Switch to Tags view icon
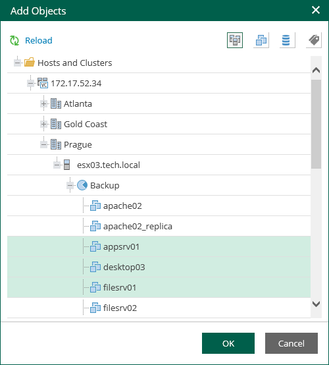The width and height of the screenshot is (329, 365). pos(314,40)
